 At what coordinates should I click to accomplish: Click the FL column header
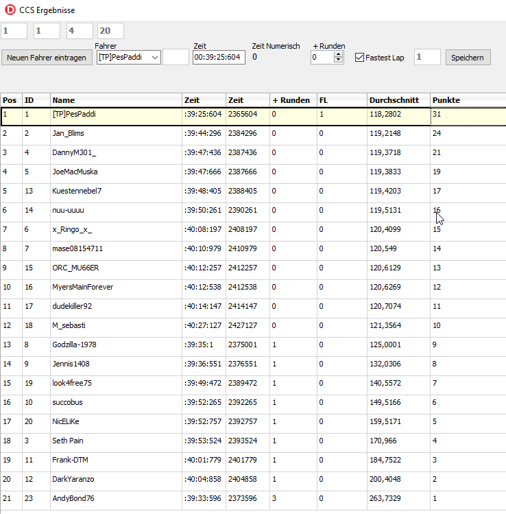click(x=341, y=100)
